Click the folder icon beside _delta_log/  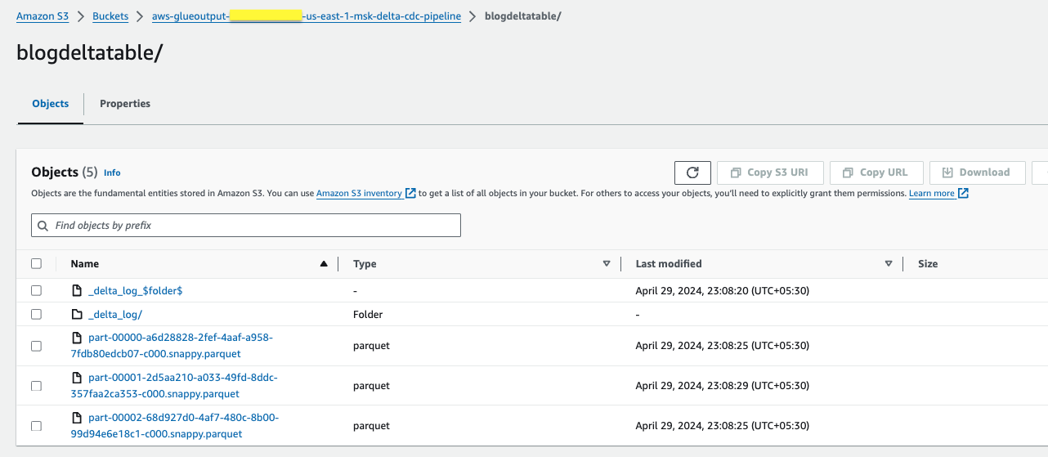tap(77, 314)
